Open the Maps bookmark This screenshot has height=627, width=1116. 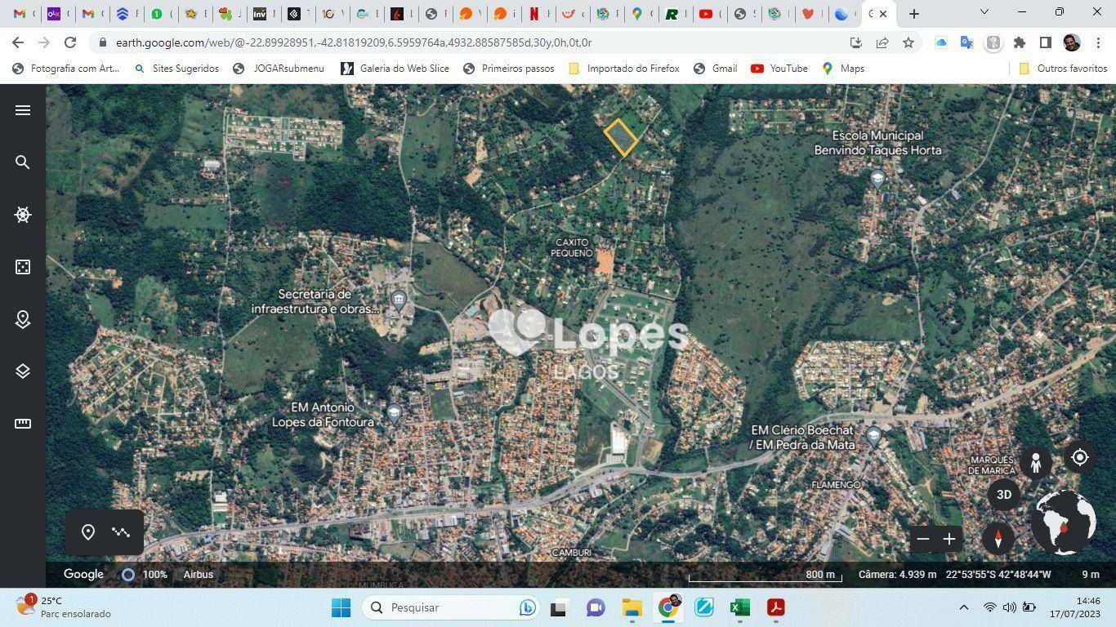843,69
